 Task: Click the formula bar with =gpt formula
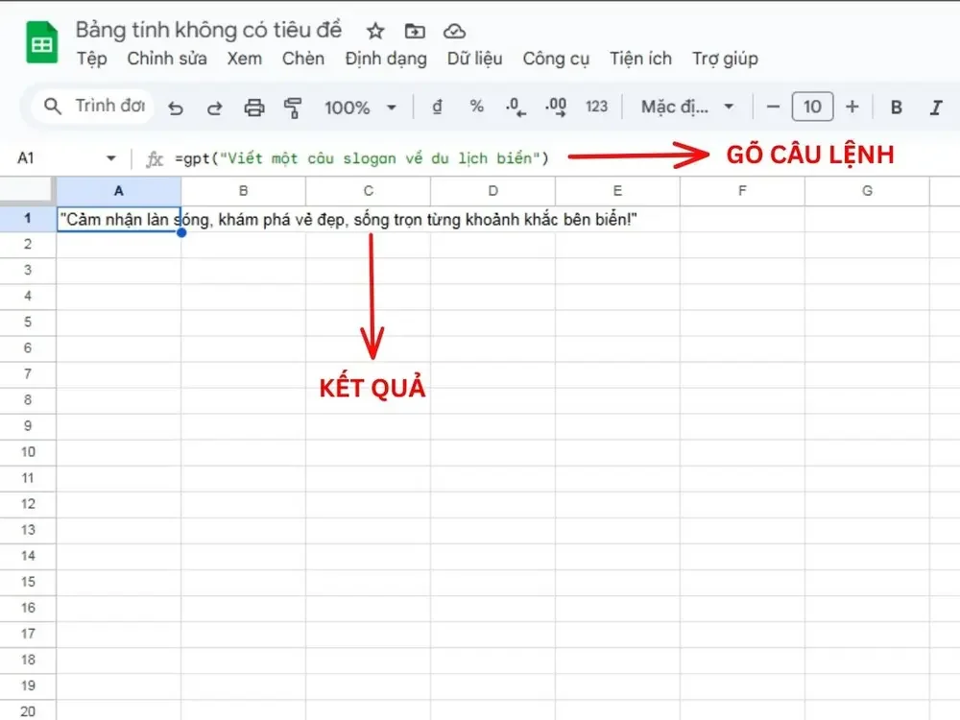(x=361, y=158)
